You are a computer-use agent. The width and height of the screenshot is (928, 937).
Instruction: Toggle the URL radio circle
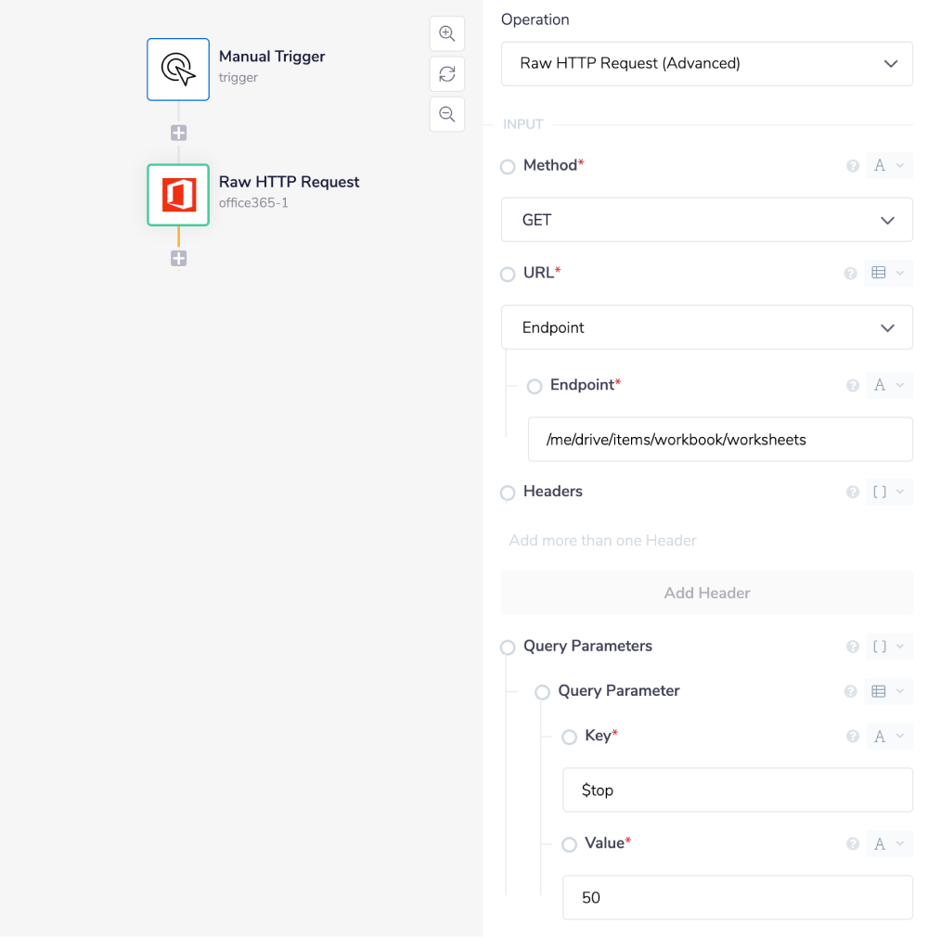[x=508, y=275]
